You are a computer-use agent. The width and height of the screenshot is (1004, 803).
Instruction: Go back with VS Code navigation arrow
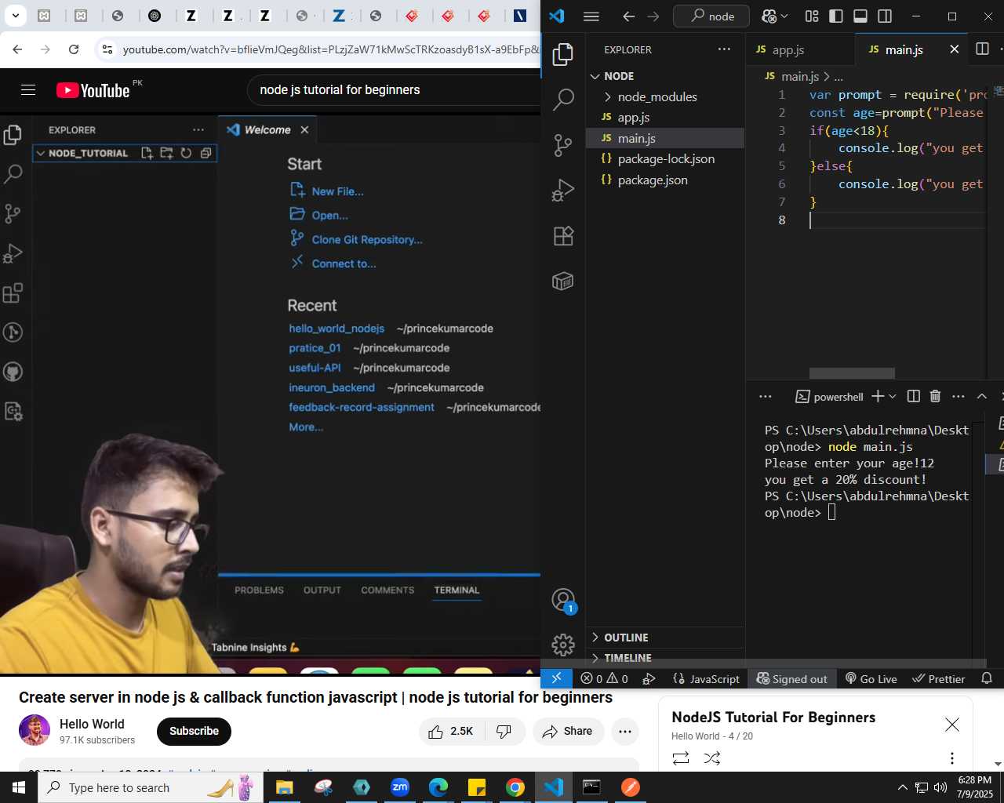tap(628, 16)
